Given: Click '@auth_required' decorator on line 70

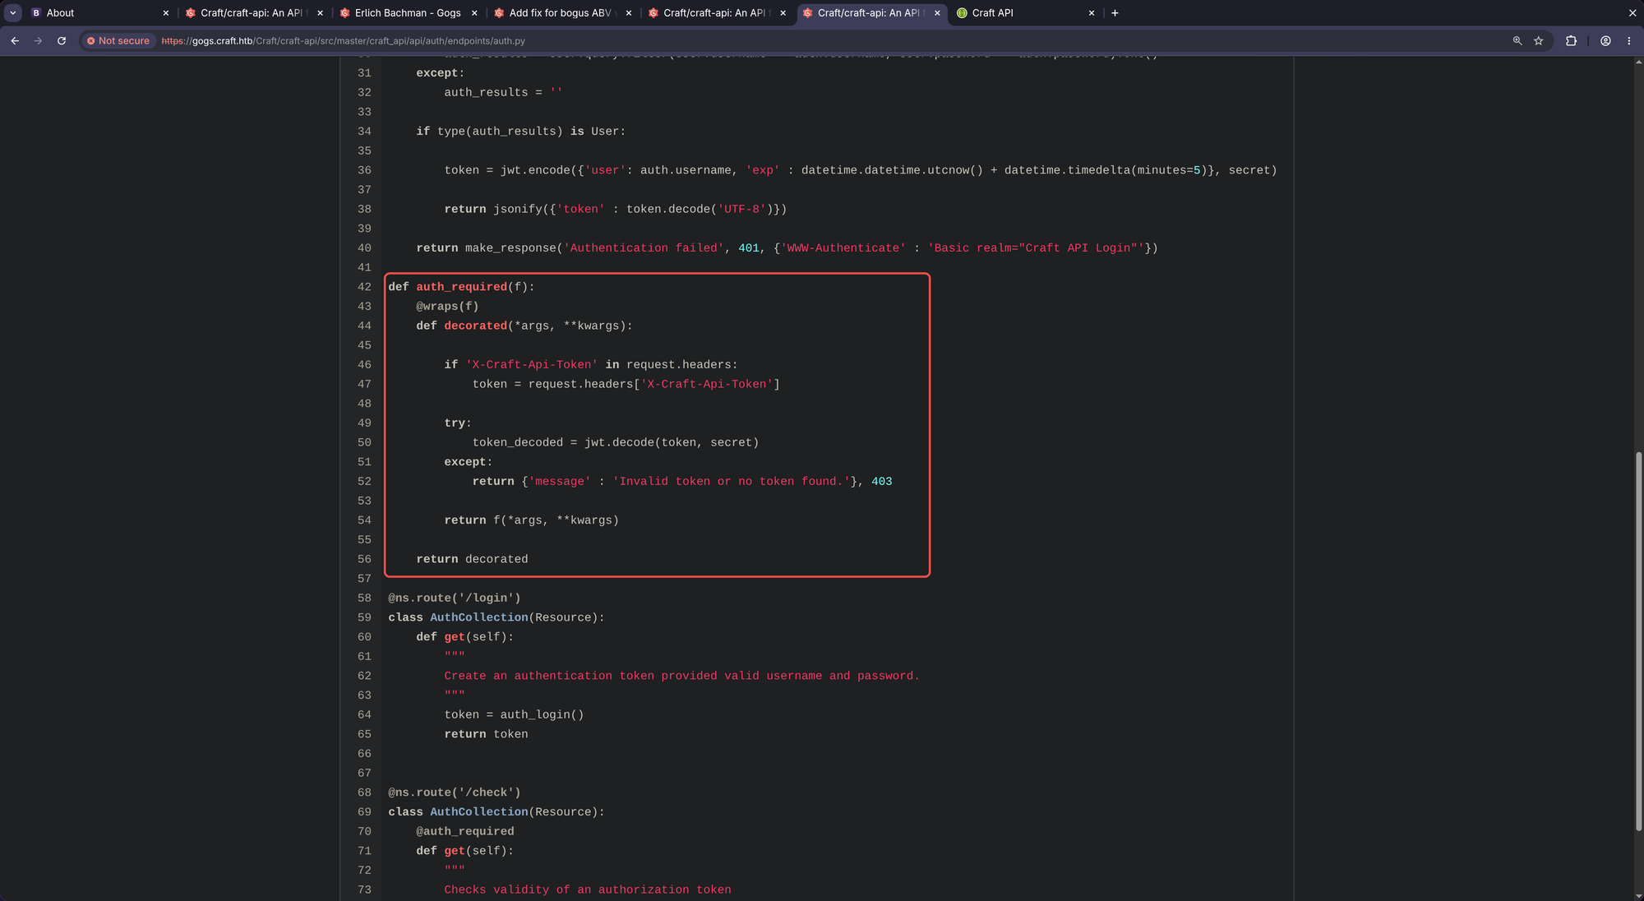Looking at the screenshot, I should (464, 831).
